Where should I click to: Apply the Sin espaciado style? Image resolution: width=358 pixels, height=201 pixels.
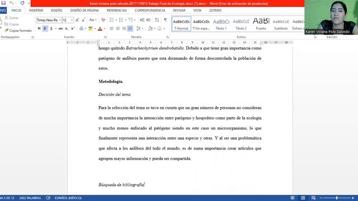(201, 24)
